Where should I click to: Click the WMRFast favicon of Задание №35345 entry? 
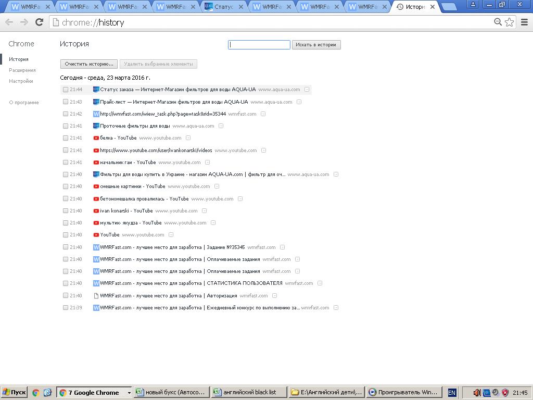pos(96,247)
